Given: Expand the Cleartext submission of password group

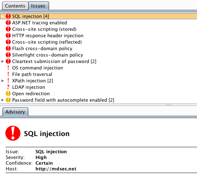Looking at the screenshot, I should pyautogui.click(x=3, y=61).
